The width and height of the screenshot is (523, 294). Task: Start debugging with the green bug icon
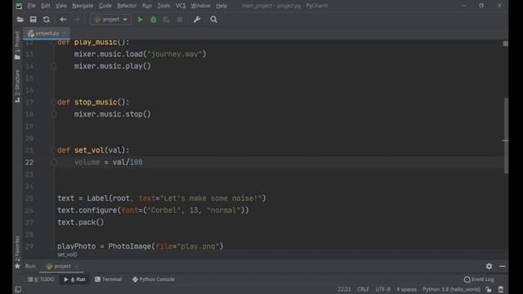154,20
